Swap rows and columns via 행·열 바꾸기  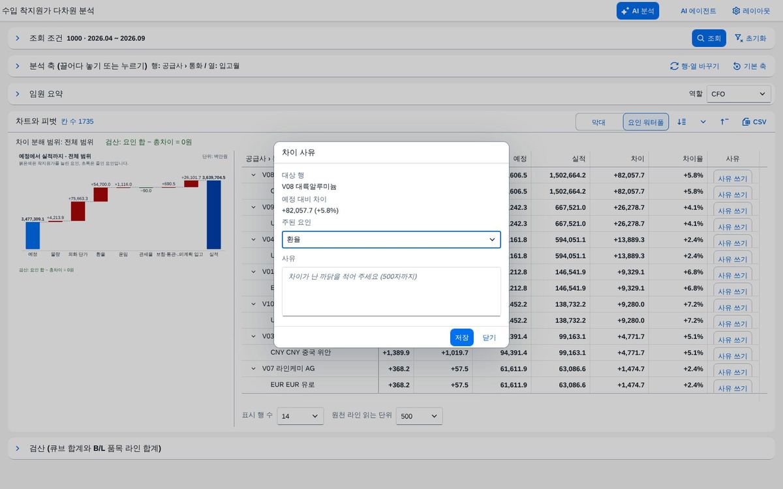pos(694,67)
